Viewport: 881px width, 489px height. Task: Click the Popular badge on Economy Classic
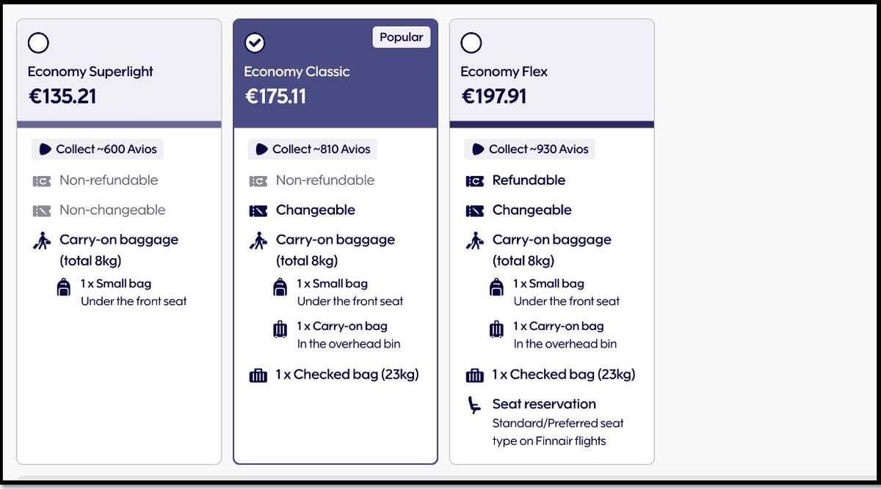pos(402,37)
